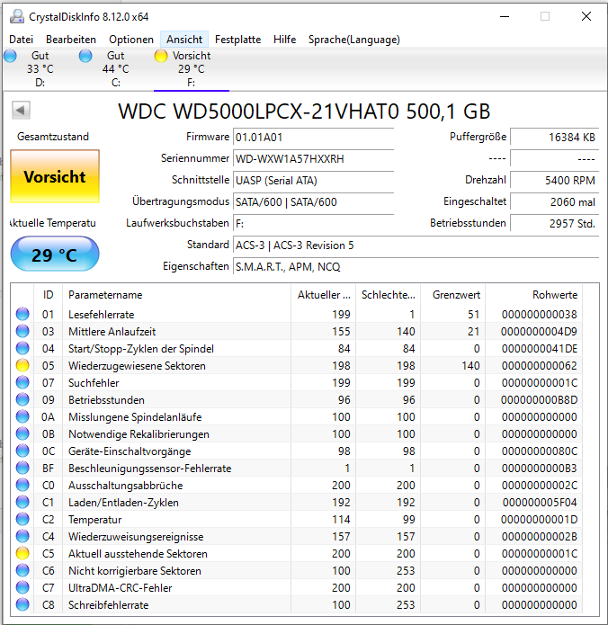Open the Bearbeiten menu
Image resolution: width=608 pixels, height=625 pixels.
click(71, 40)
